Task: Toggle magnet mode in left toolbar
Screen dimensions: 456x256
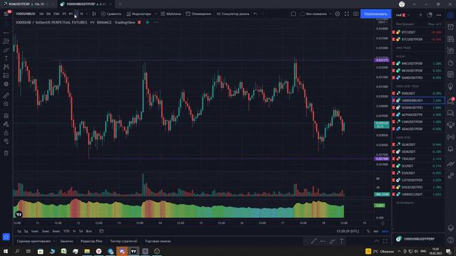Action: click(x=6, y=115)
